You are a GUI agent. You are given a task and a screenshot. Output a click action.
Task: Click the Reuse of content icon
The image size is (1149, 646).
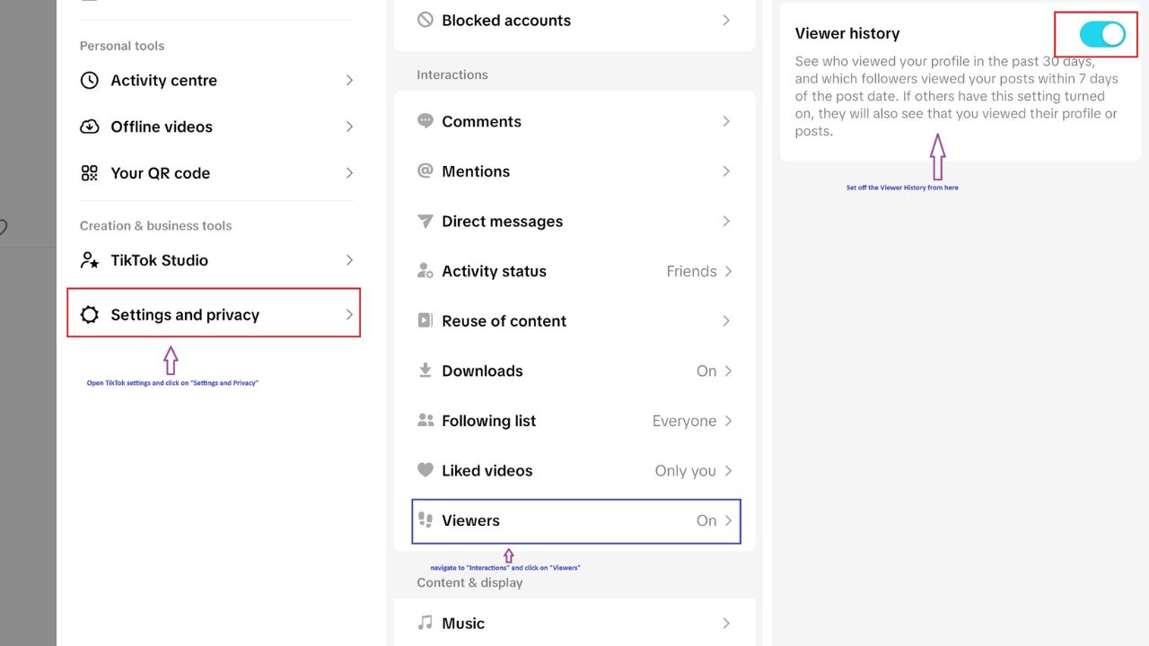click(x=425, y=320)
